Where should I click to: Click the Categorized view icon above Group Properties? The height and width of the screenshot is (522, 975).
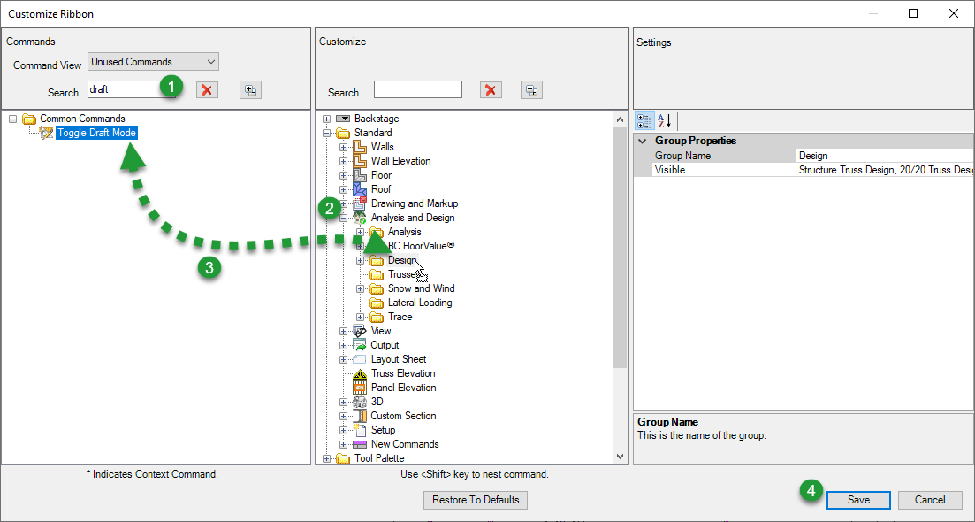coord(644,121)
